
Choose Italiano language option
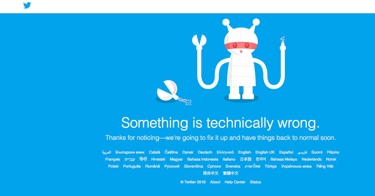229,159
